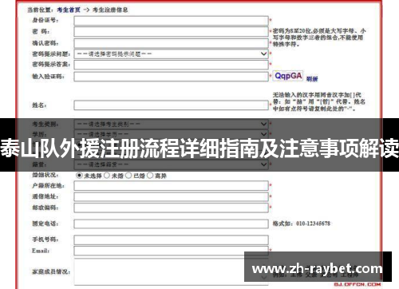Screen dimensions: 399x289
Task: Click the 身份证号 input field
Action: [171, 21]
